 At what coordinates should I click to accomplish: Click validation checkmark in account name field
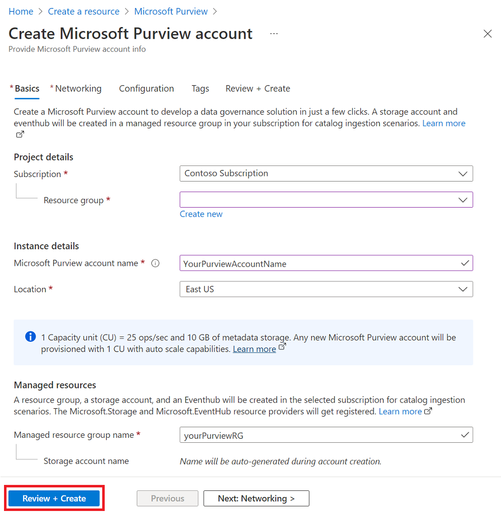coord(464,263)
